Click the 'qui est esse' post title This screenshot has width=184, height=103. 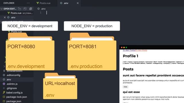pos(131,92)
